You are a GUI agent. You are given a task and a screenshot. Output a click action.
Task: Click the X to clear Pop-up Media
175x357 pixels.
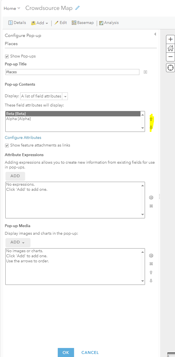click(x=151, y=264)
